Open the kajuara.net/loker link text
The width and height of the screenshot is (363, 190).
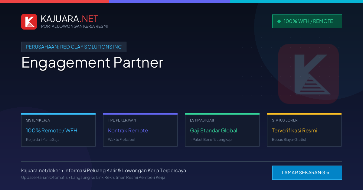click(x=41, y=170)
